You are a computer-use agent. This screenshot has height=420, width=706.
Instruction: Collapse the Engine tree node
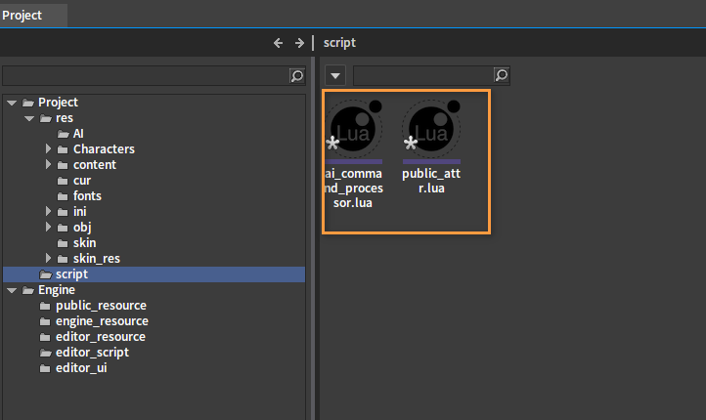click(x=12, y=290)
